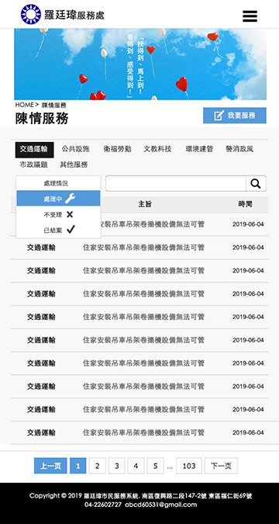Switch to the 衛福勞動 category tab
279x524 pixels.
[x=117, y=149]
